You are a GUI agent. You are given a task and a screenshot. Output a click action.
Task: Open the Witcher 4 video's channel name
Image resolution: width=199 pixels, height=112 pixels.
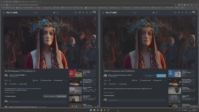tap(15, 75)
